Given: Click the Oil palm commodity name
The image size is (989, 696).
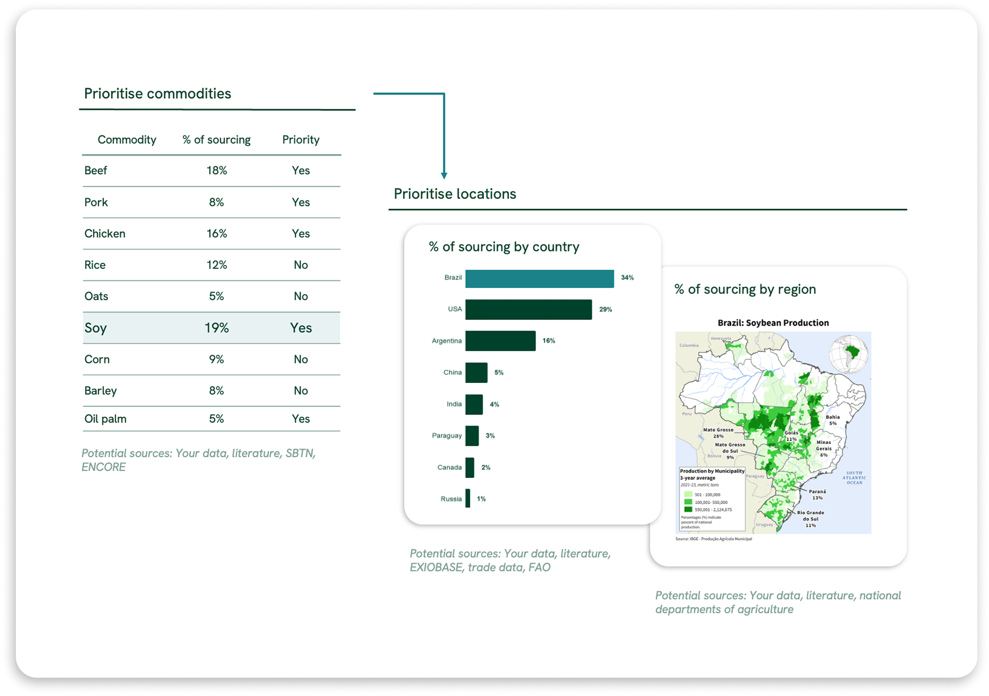Looking at the screenshot, I should tap(105, 419).
